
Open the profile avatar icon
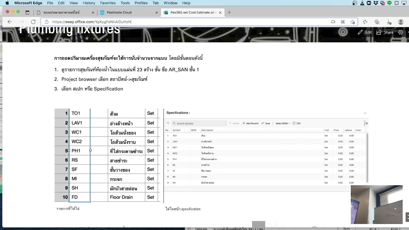point(401,22)
